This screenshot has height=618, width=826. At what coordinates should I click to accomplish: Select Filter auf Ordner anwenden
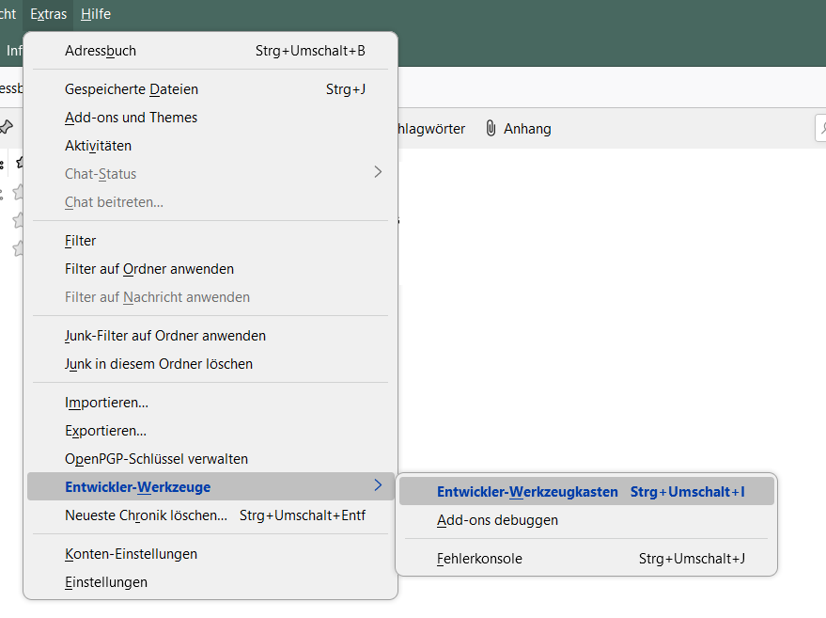pyautogui.click(x=149, y=269)
